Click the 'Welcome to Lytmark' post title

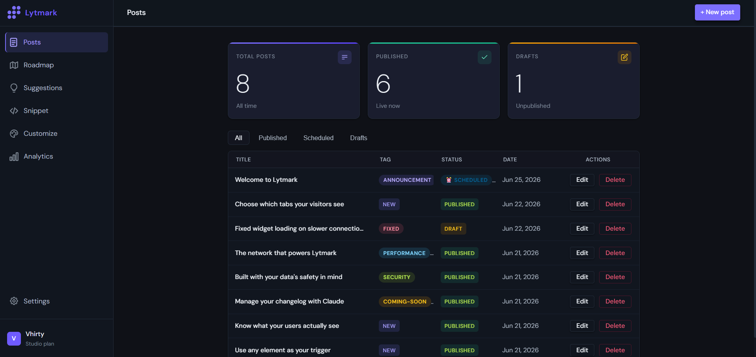click(266, 180)
